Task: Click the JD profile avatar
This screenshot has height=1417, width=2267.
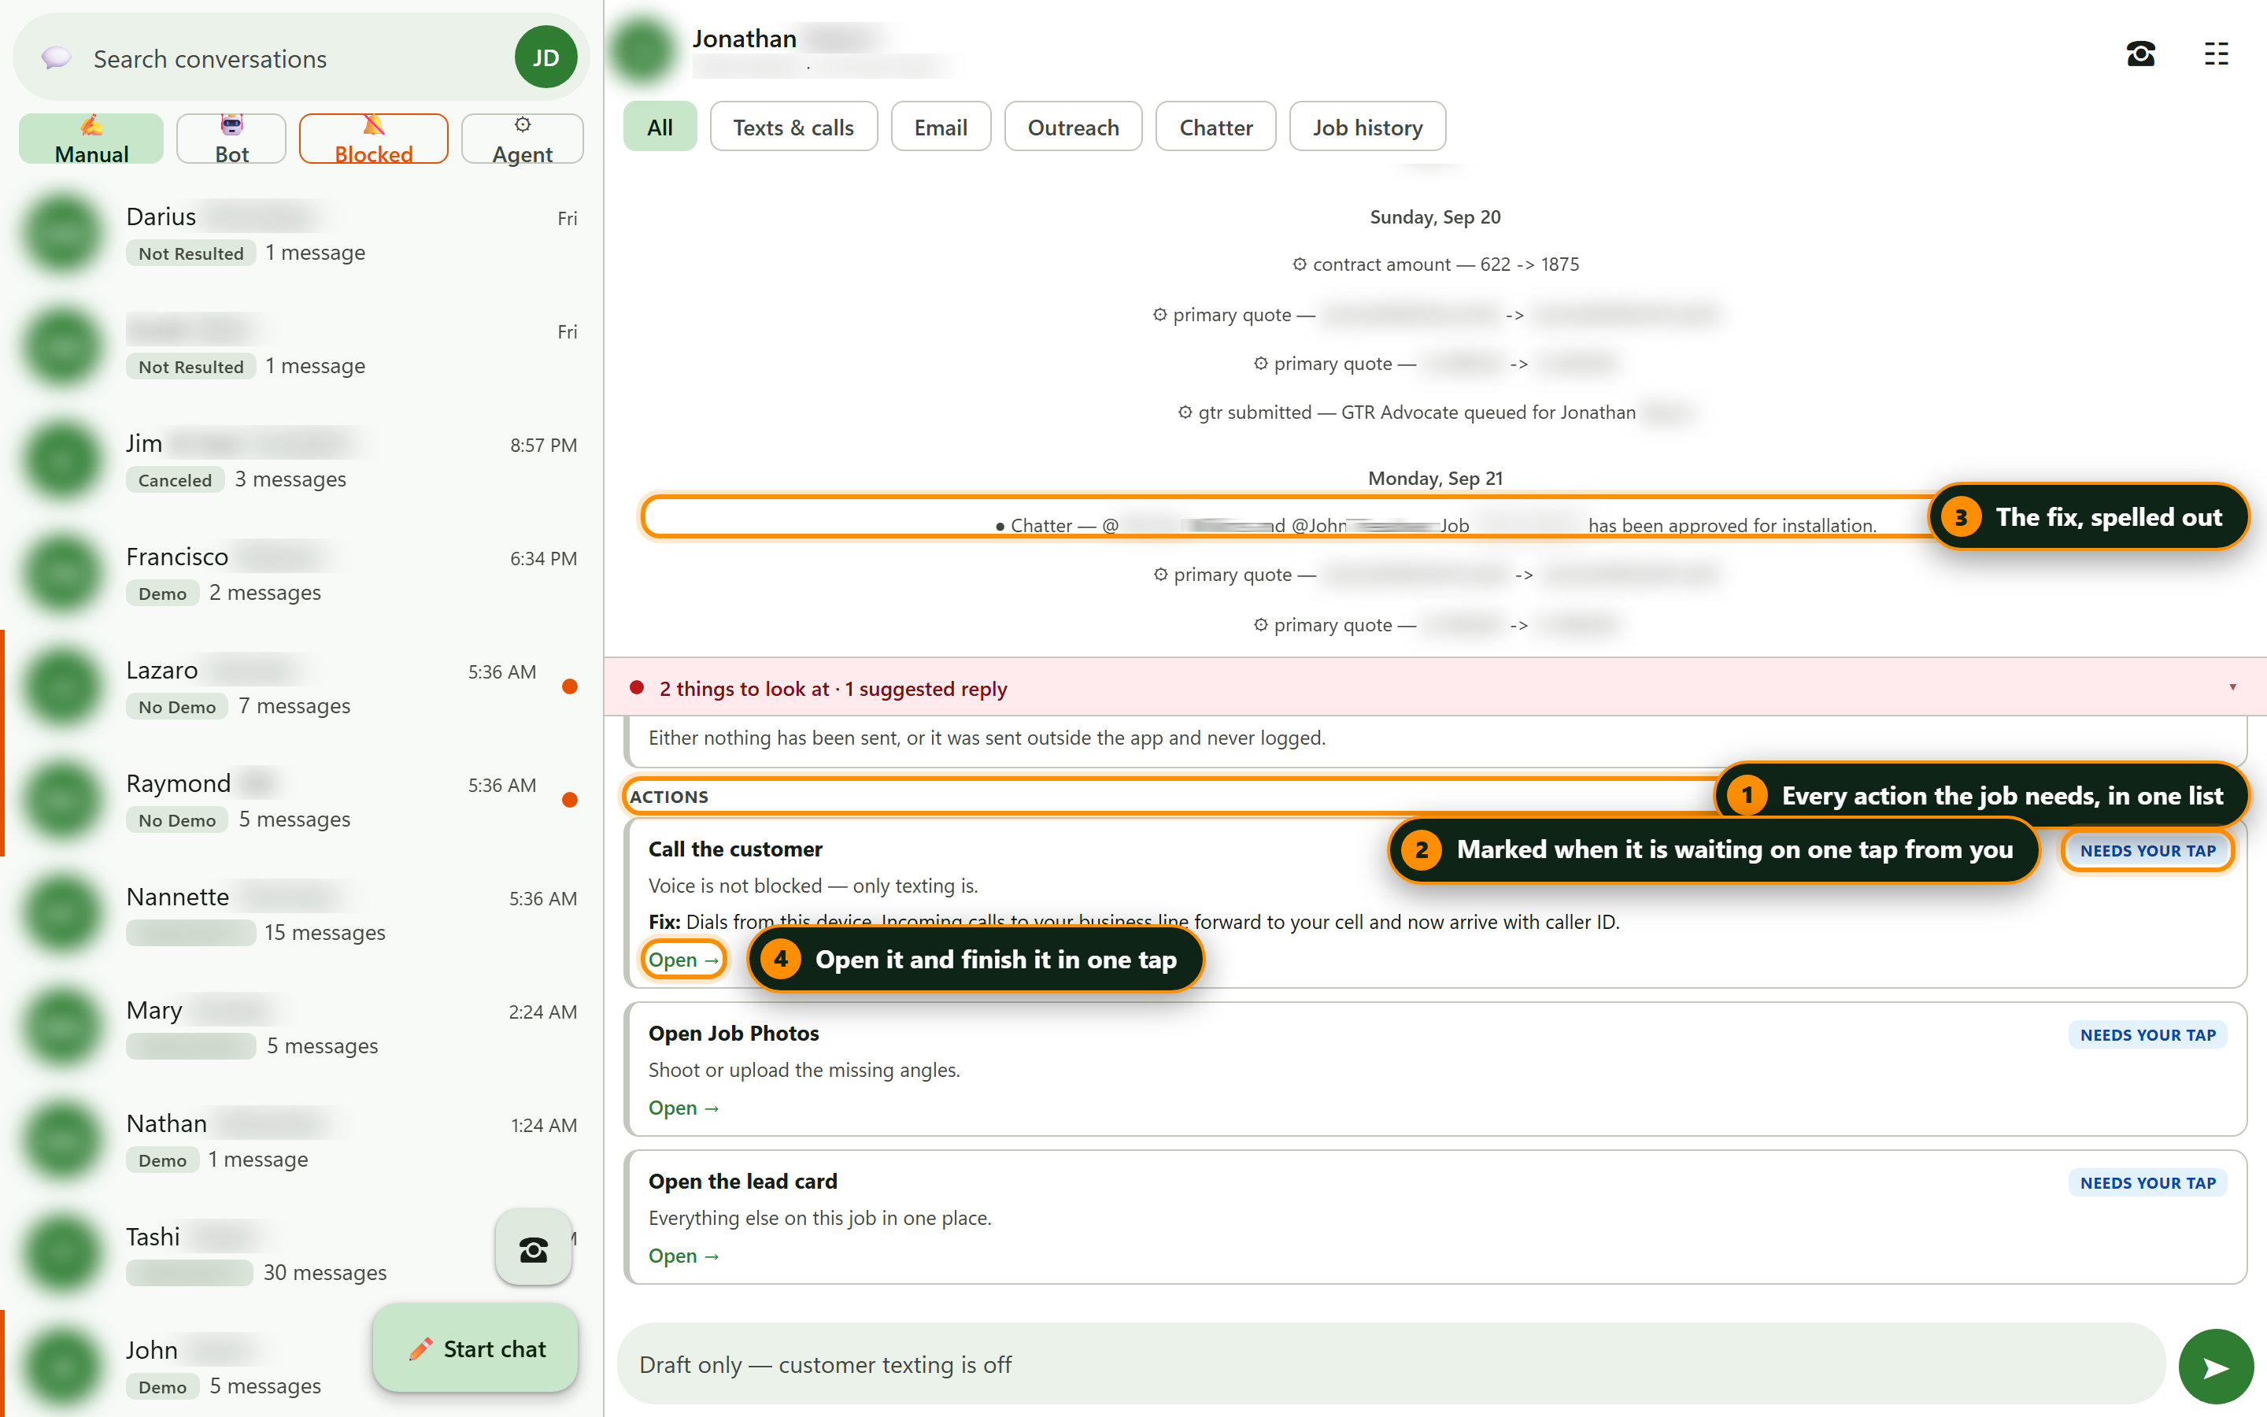Action: coord(545,58)
